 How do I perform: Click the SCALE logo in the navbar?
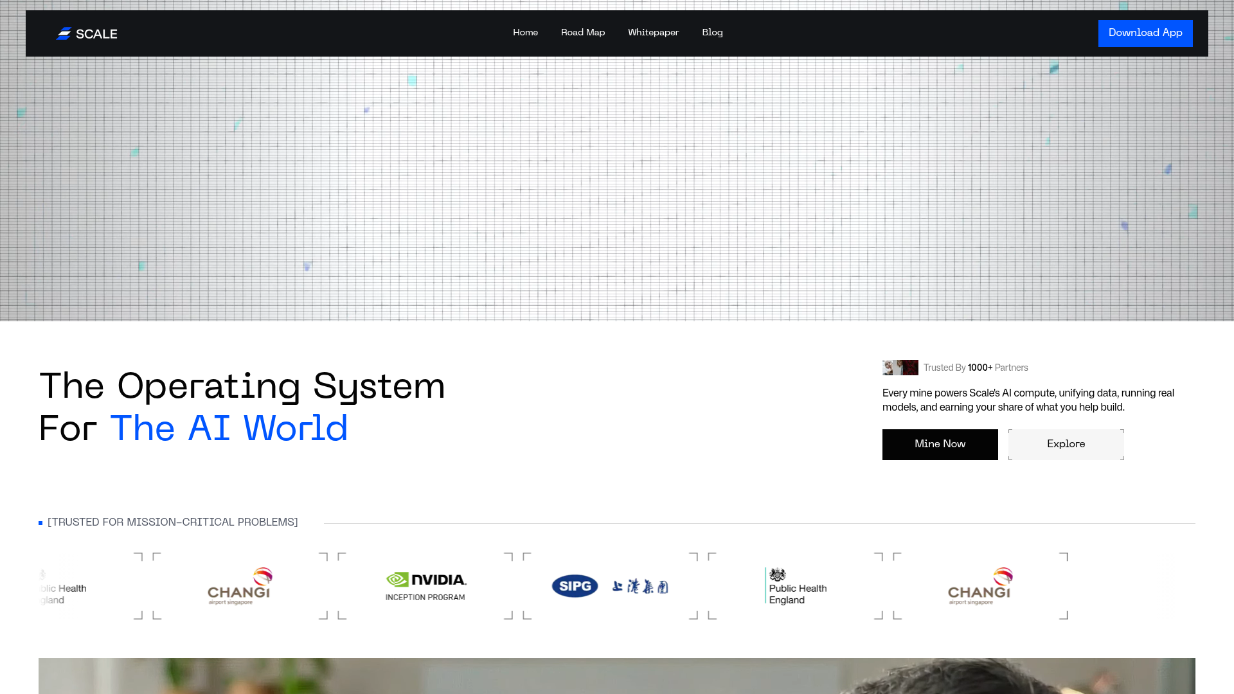pos(87,33)
